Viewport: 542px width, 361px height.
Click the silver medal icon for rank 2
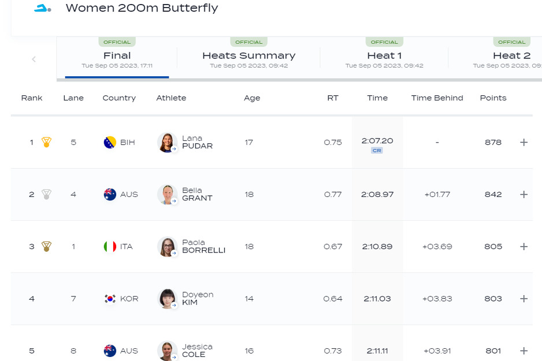click(x=46, y=195)
